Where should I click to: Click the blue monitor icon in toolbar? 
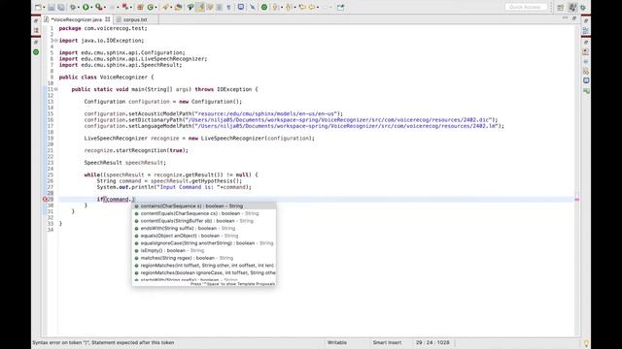[x=241, y=7]
